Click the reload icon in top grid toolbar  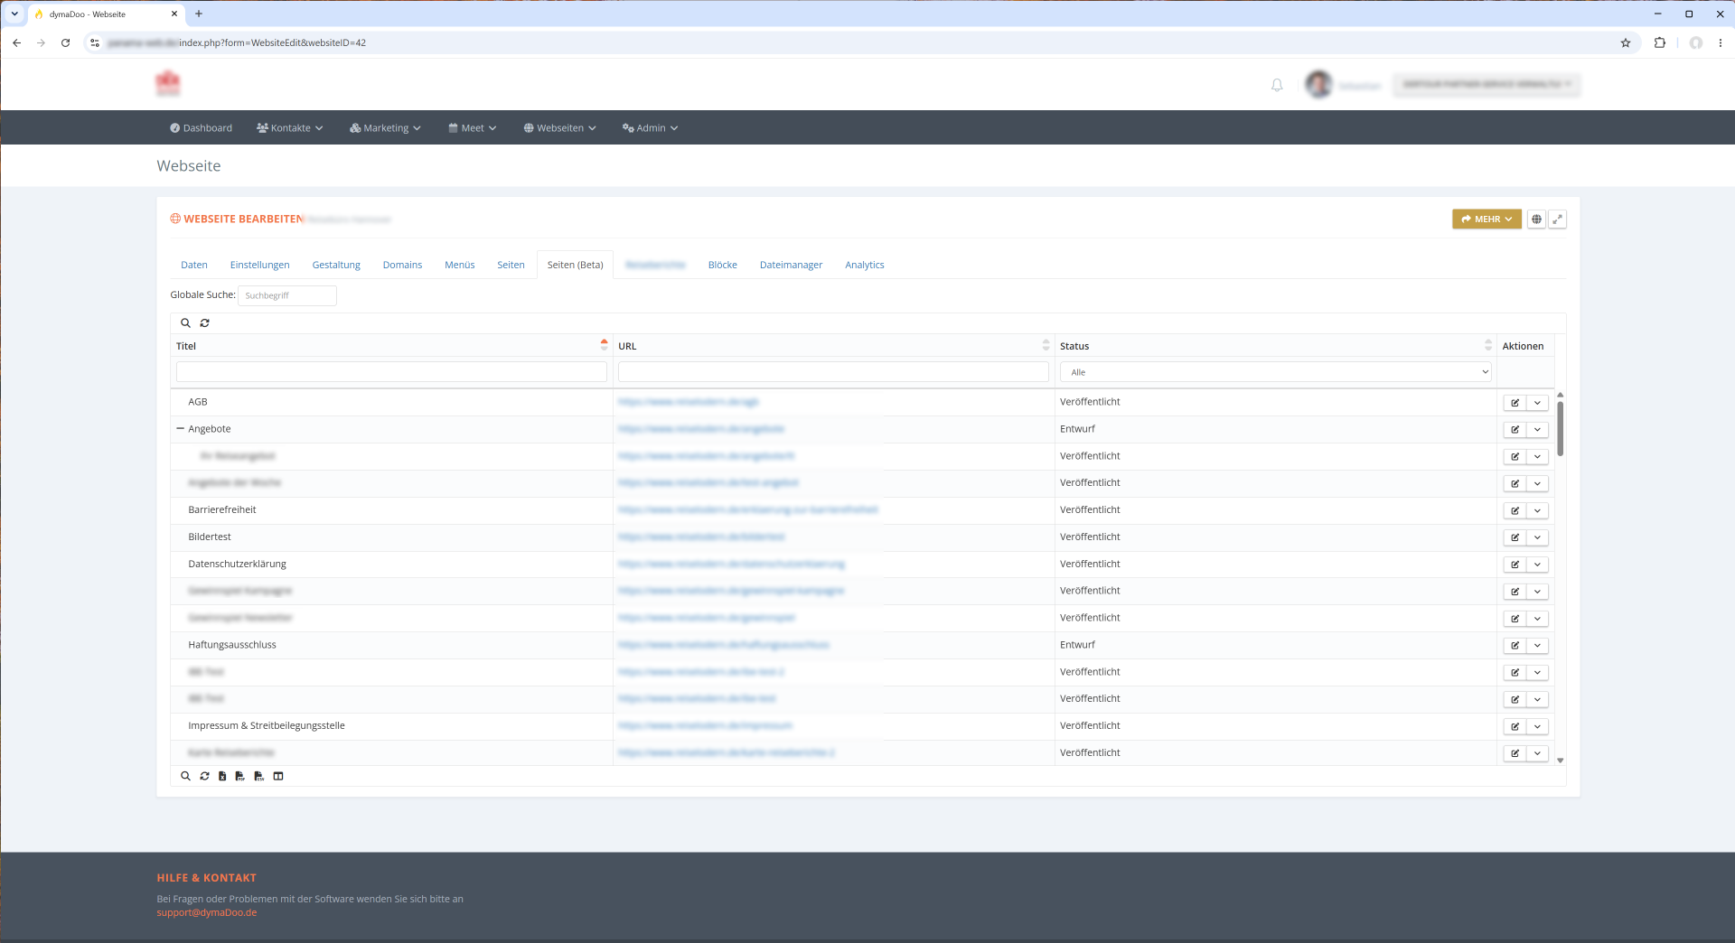coord(205,322)
